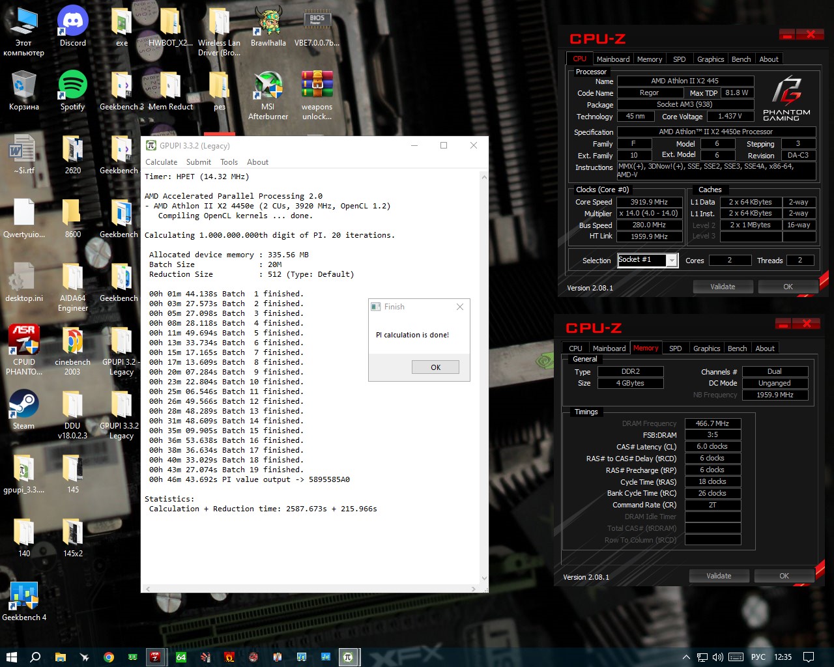Select the Recycle Bin (Корзина) icon

24,90
